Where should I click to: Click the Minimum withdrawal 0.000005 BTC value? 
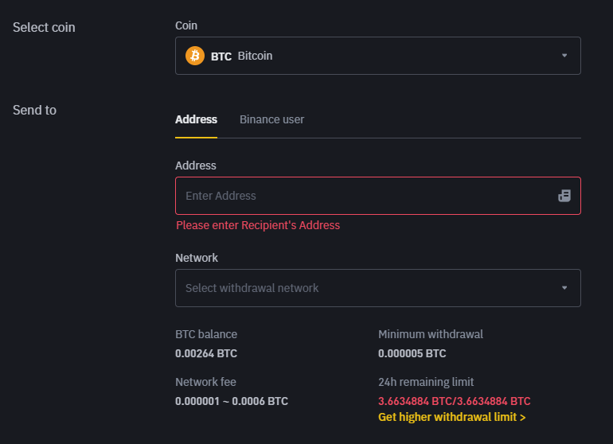pyautogui.click(x=412, y=353)
